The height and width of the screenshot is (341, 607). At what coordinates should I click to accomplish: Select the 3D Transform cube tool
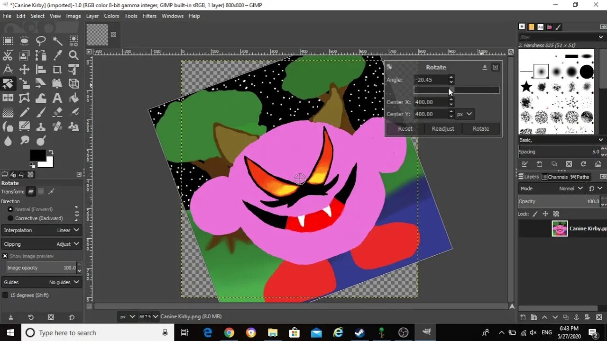[x=74, y=84]
